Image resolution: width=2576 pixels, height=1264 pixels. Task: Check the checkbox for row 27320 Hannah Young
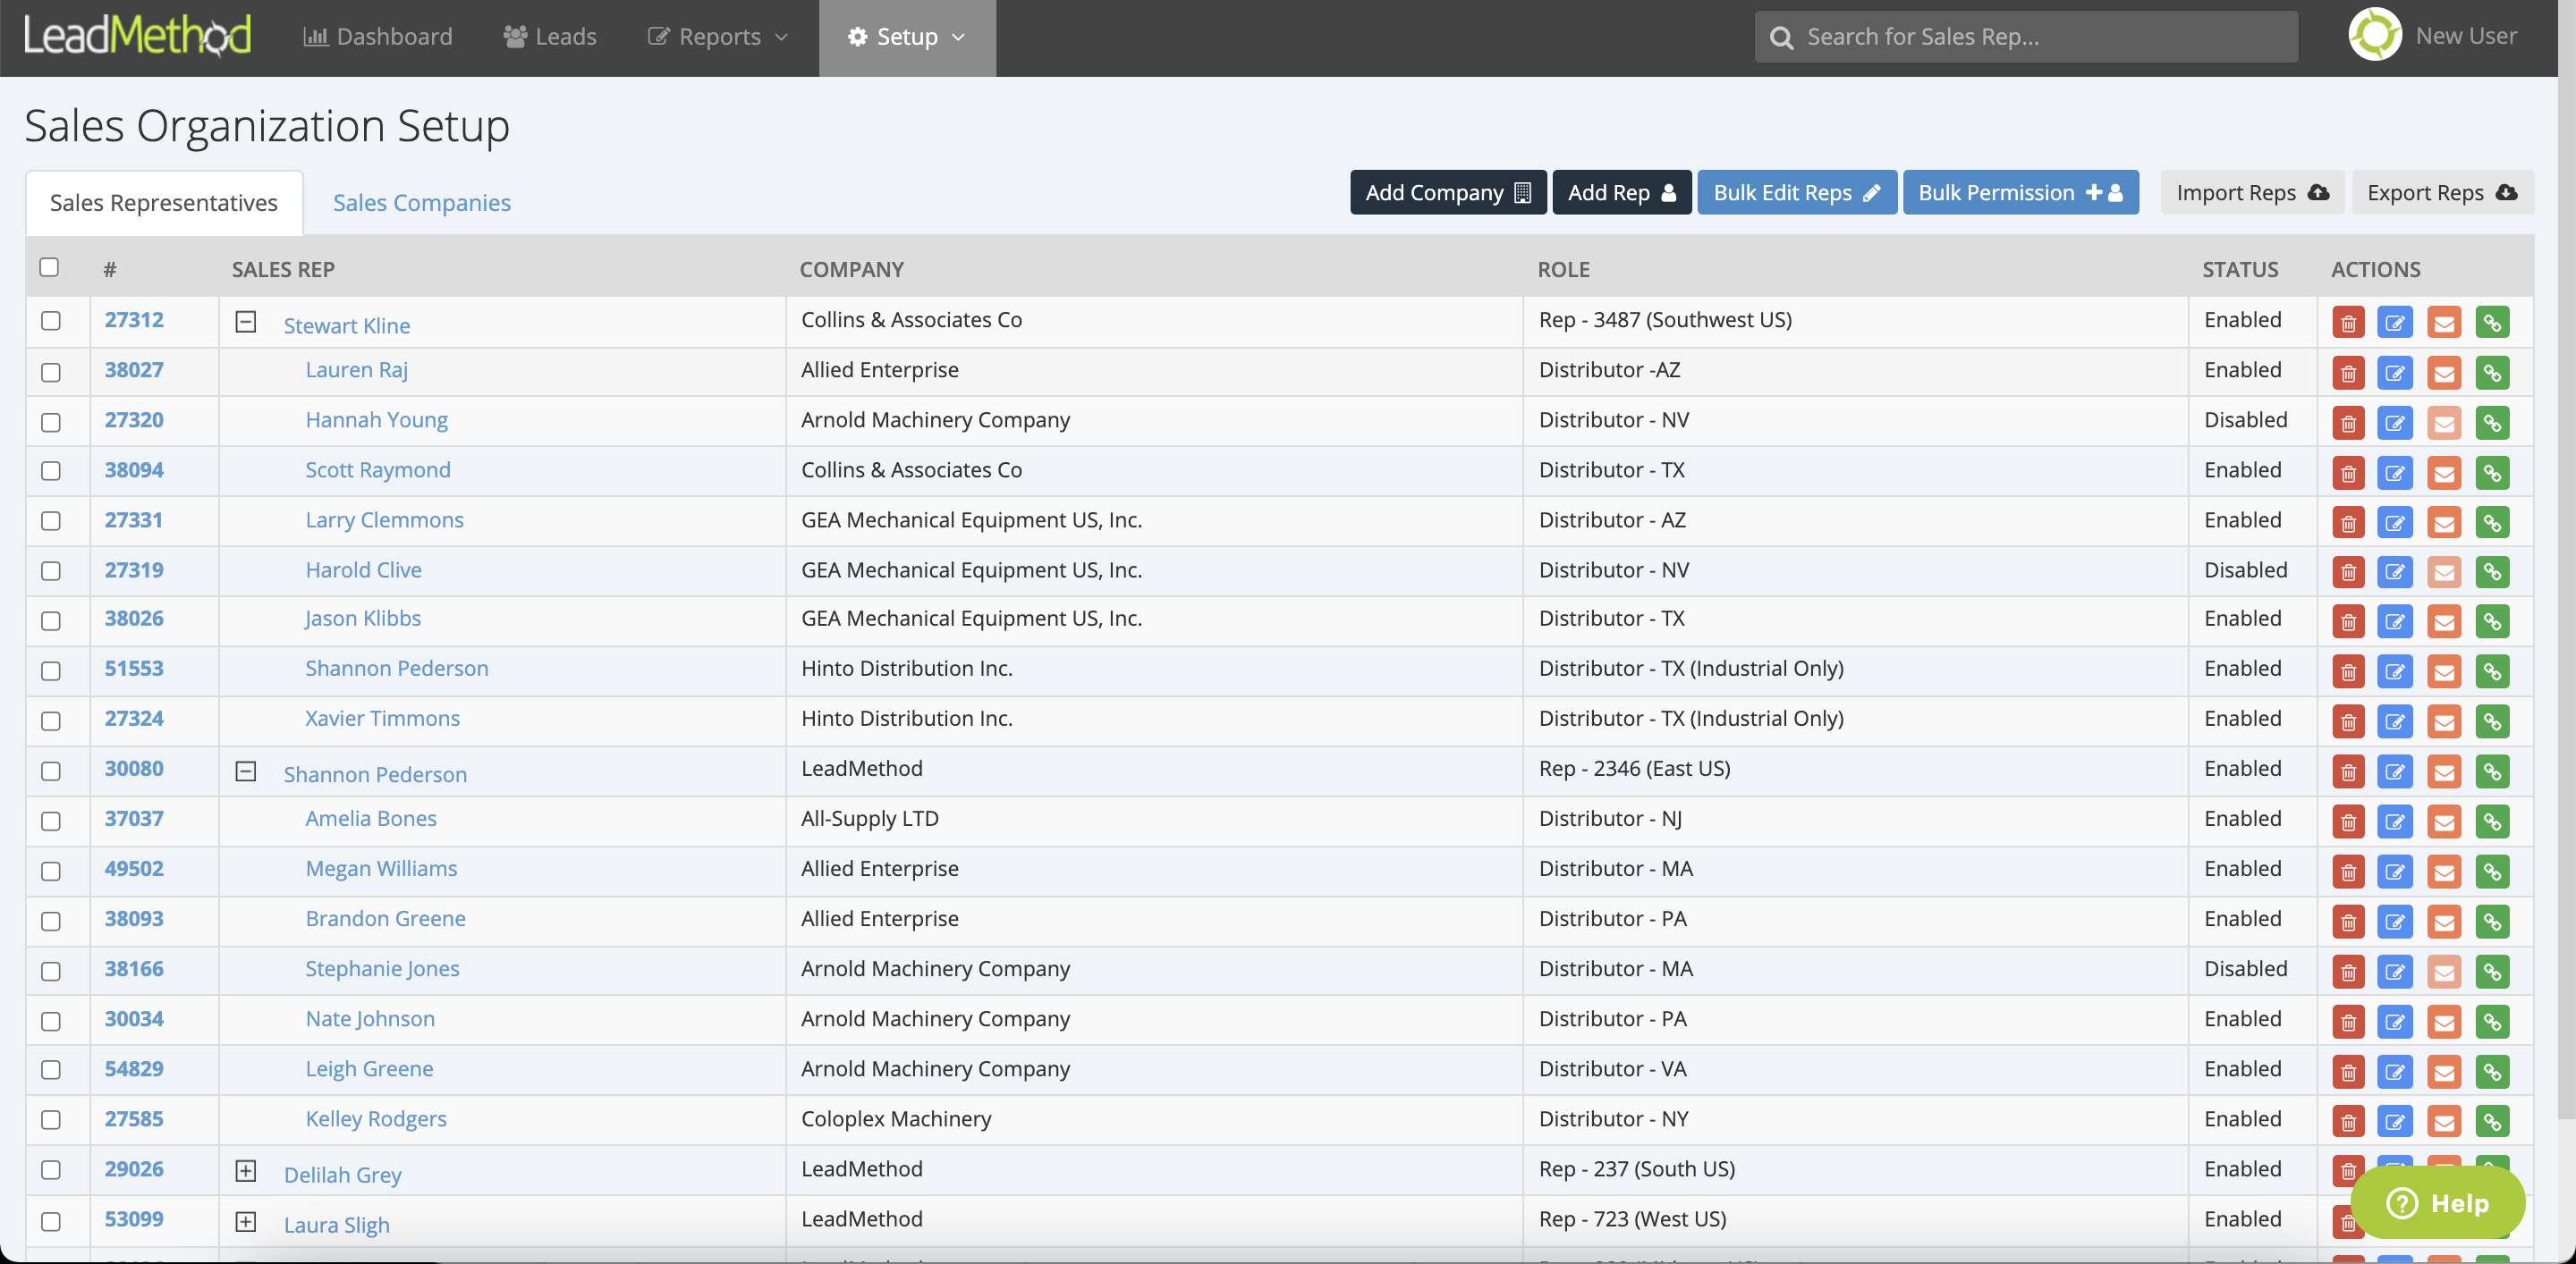tap(51, 422)
